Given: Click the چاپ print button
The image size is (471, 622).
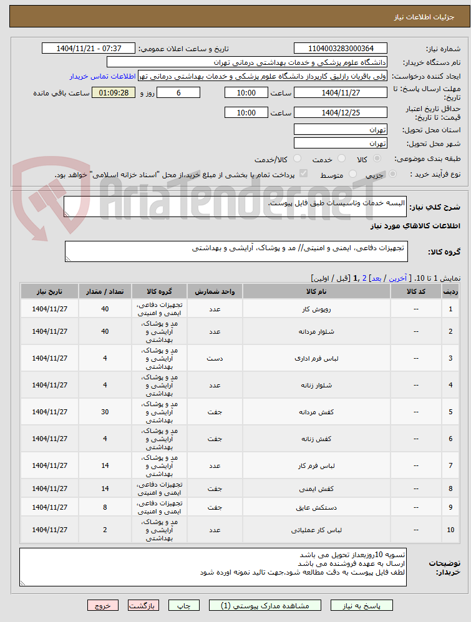Looking at the screenshot, I should 183,605.
